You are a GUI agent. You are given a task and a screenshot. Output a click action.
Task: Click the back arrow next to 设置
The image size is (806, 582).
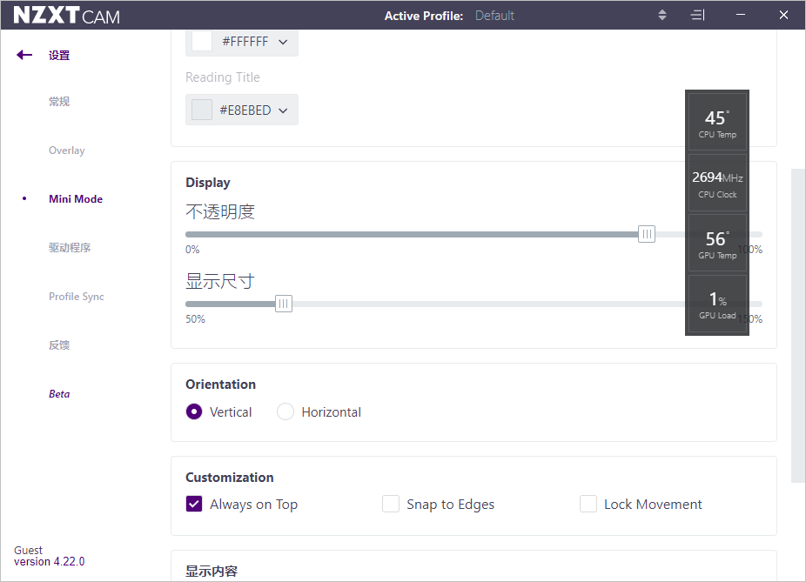click(x=24, y=55)
